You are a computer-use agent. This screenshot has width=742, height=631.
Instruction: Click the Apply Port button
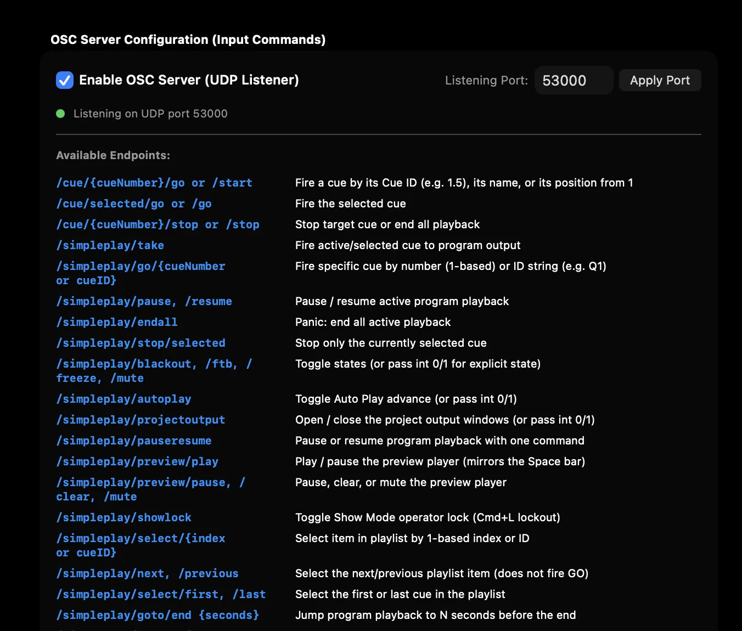coord(660,80)
